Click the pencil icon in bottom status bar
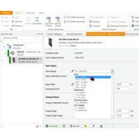 pyautogui.click(x=93, y=126)
